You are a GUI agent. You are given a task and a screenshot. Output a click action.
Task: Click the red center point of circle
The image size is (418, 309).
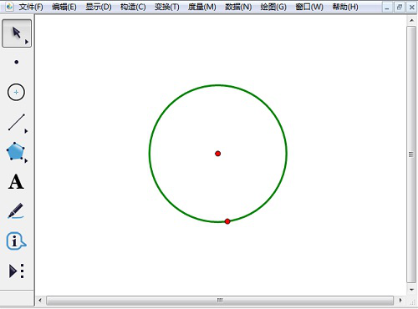click(x=218, y=154)
